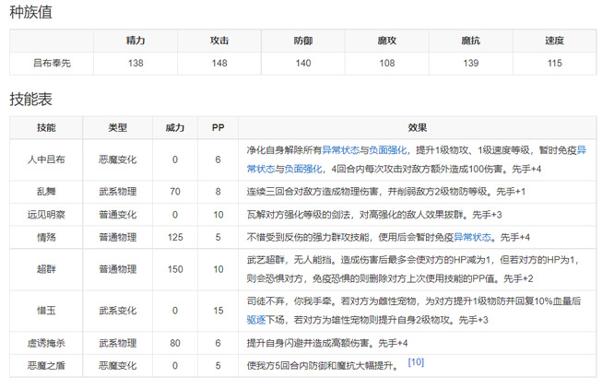The height and width of the screenshot is (389, 614).
Task: Click the 精力 column header
Action: click(x=136, y=41)
